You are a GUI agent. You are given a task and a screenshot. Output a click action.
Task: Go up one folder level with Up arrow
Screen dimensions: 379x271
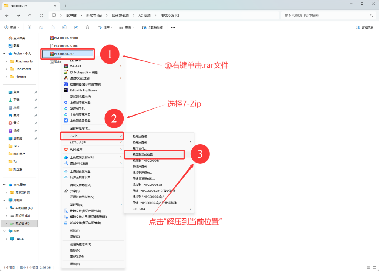(x=30, y=16)
